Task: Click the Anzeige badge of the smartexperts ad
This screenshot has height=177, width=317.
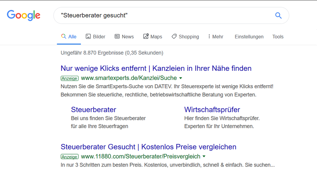Action: 69,78
